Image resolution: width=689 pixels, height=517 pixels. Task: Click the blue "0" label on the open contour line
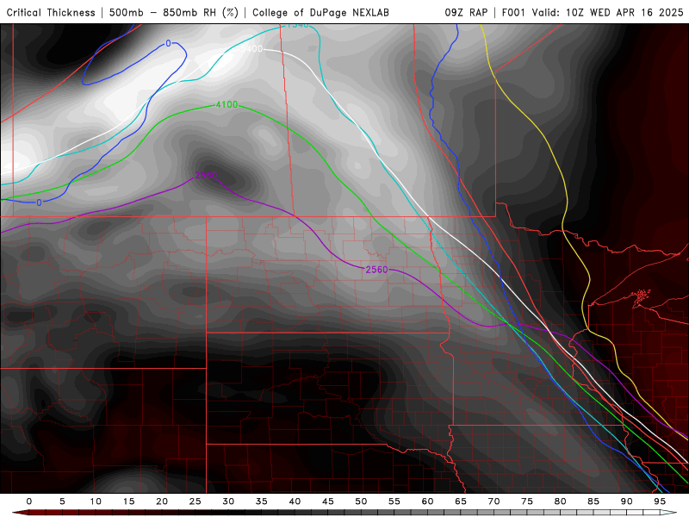pos(39,202)
